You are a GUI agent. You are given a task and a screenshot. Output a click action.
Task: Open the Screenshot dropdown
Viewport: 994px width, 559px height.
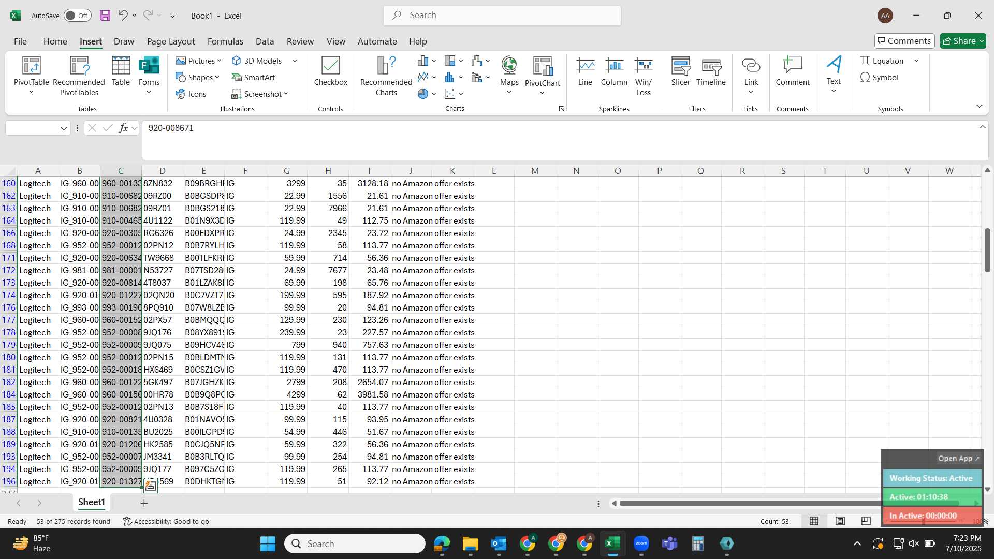pos(286,94)
